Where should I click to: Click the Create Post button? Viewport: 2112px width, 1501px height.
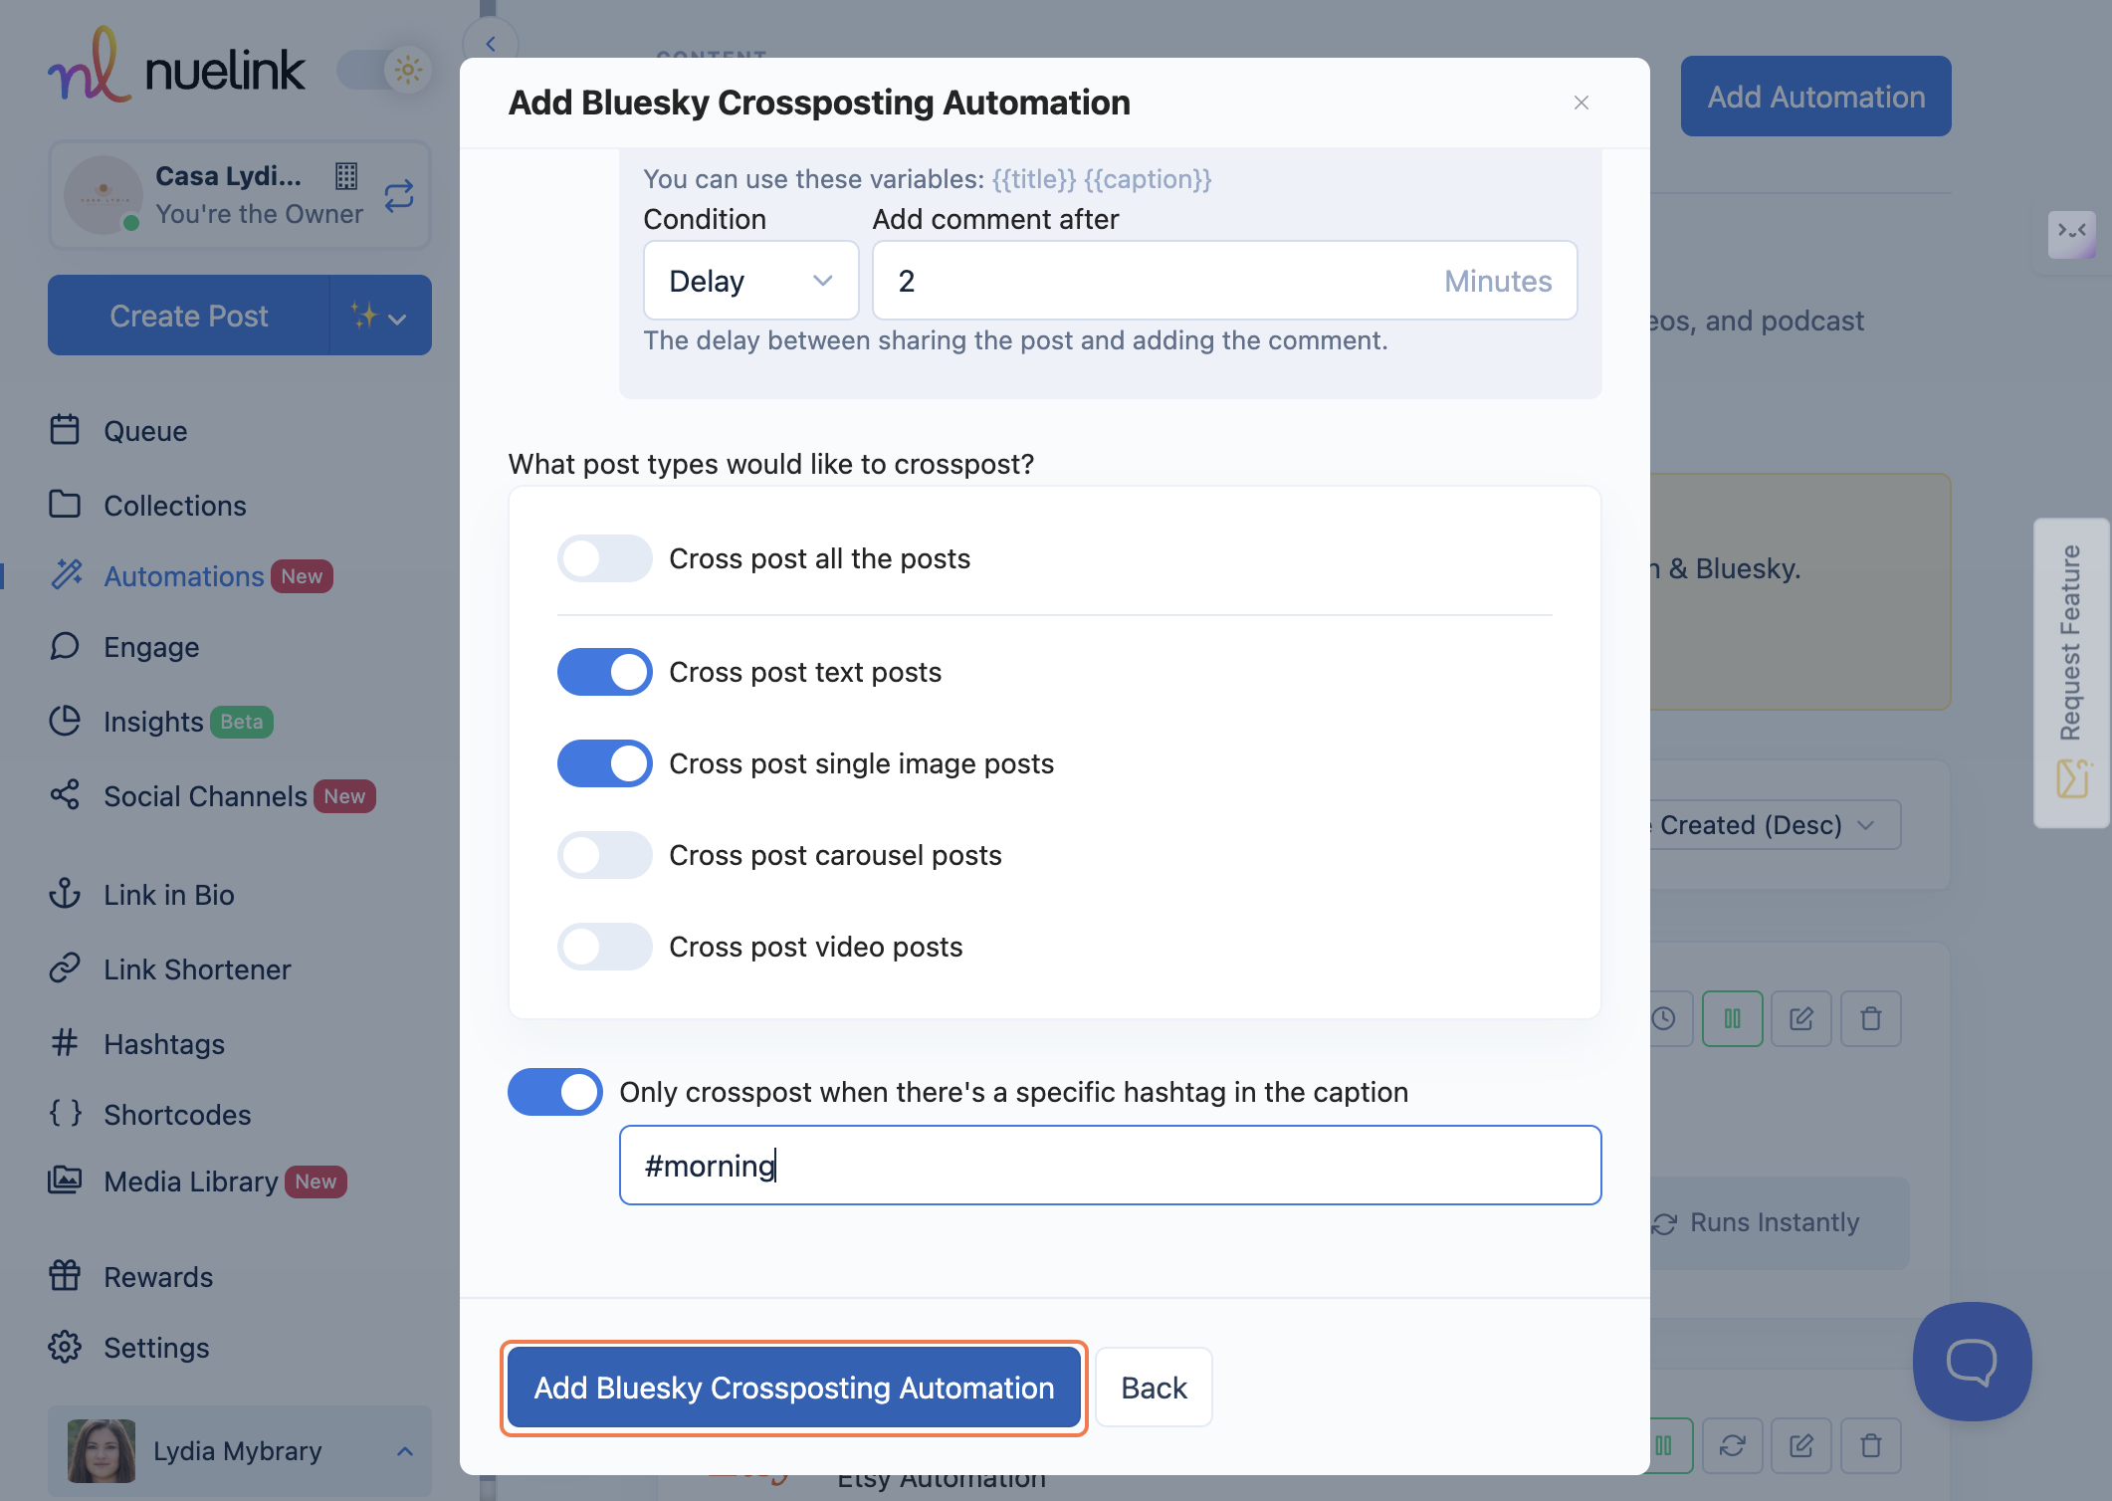189,316
